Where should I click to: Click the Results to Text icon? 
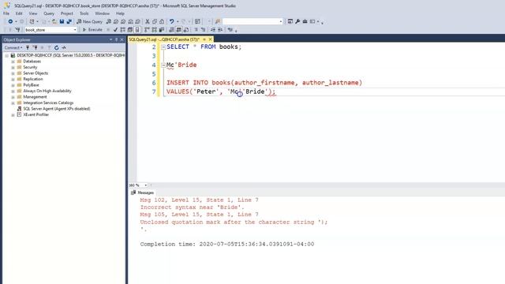pos(172,30)
